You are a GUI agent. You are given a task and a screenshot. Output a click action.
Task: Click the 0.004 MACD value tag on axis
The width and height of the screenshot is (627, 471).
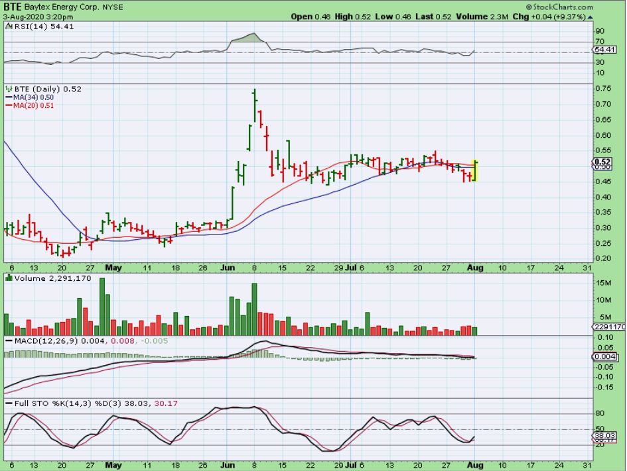pos(604,356)
